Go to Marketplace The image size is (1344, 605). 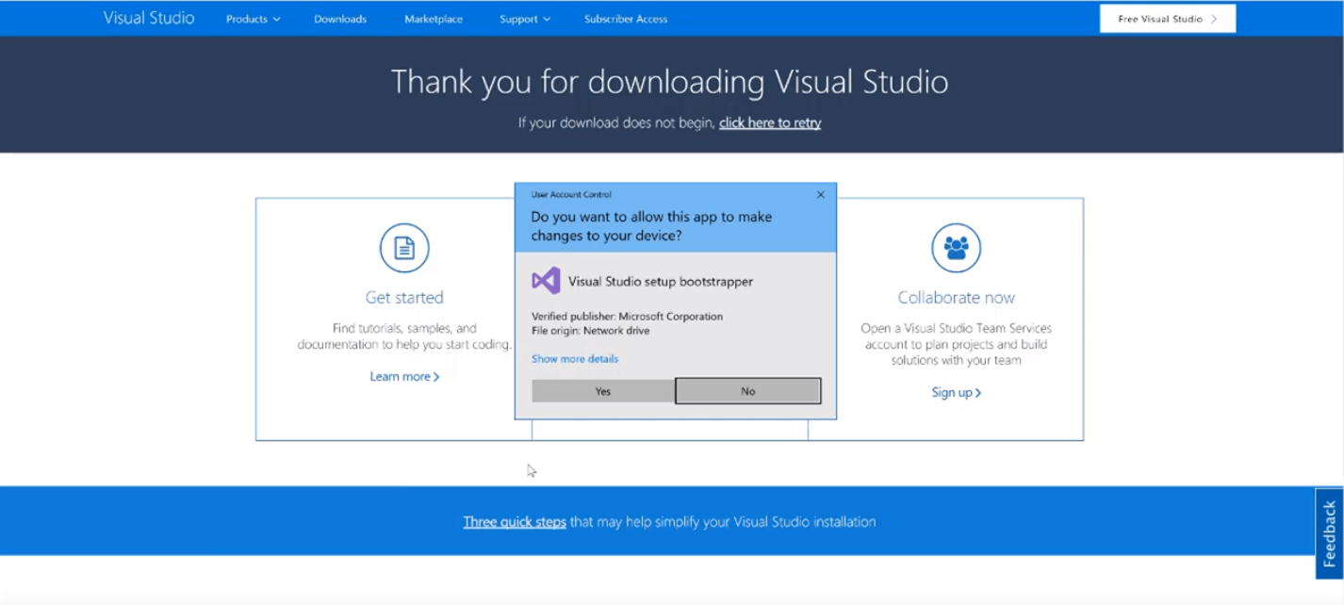point(434,19)
